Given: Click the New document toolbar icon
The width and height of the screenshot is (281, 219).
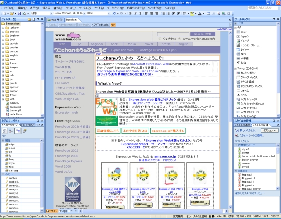Looking at the screenshot, I should (x=4, y=13).
